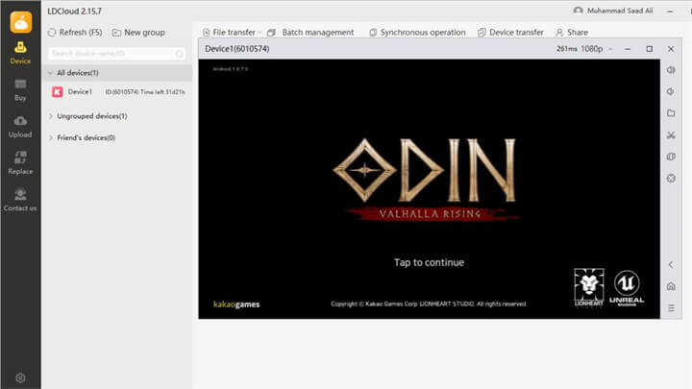Open the Replace section in sidebar

20,162
